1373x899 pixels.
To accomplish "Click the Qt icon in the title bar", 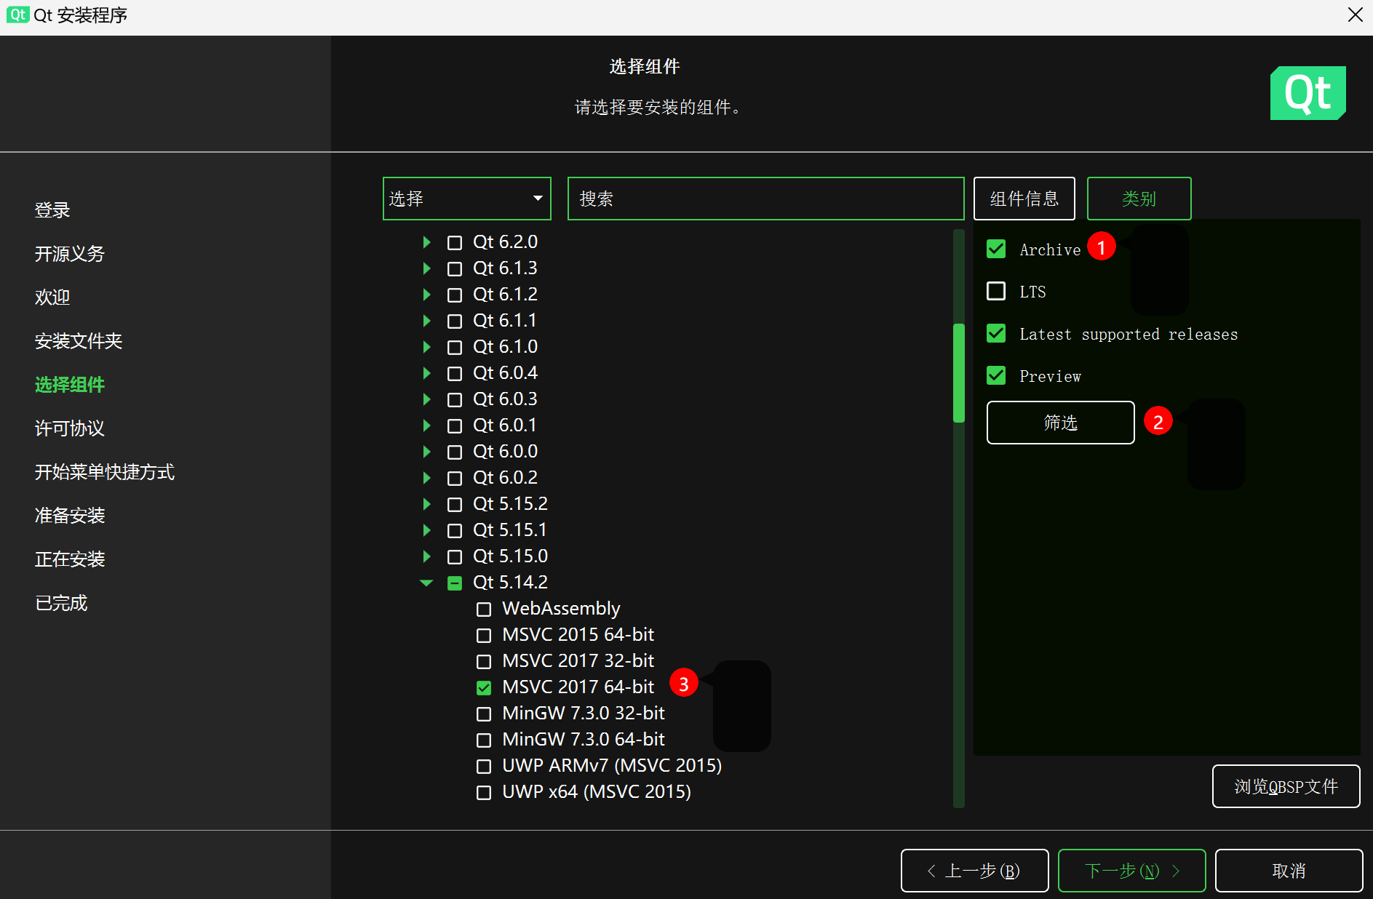I will (x=17, y=15).
